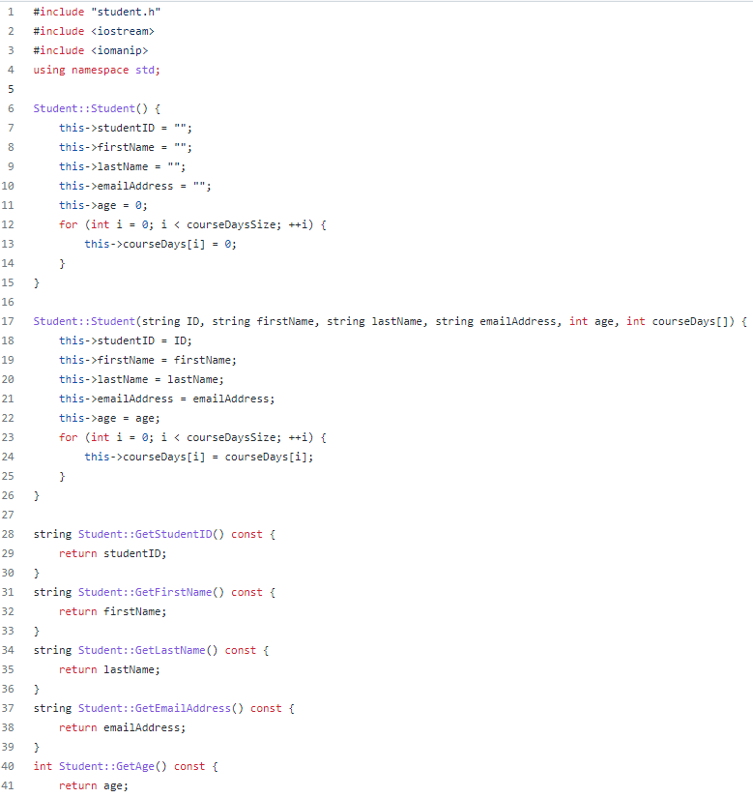The image size is (753, 798).
Task: Click return lastName; statement
Action: point(109,669)
